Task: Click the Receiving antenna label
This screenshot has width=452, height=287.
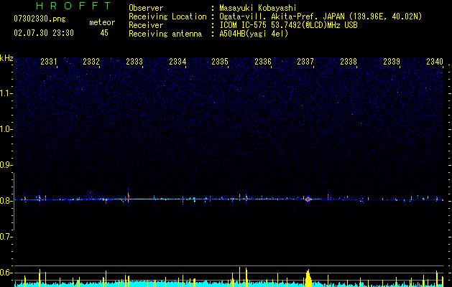Action: click(165, 34)
